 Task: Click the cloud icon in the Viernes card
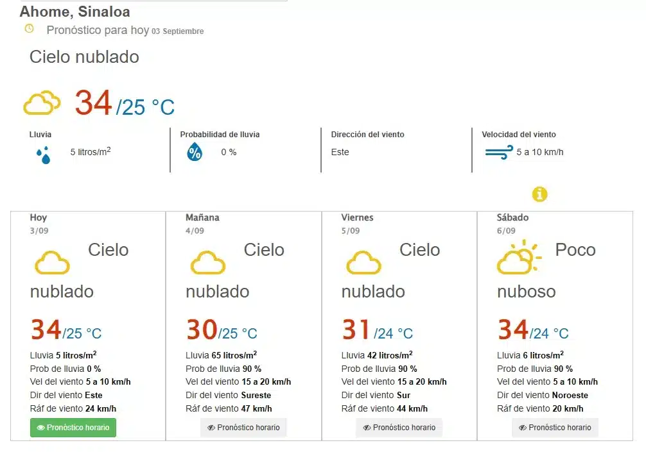(x=364, y=262)
